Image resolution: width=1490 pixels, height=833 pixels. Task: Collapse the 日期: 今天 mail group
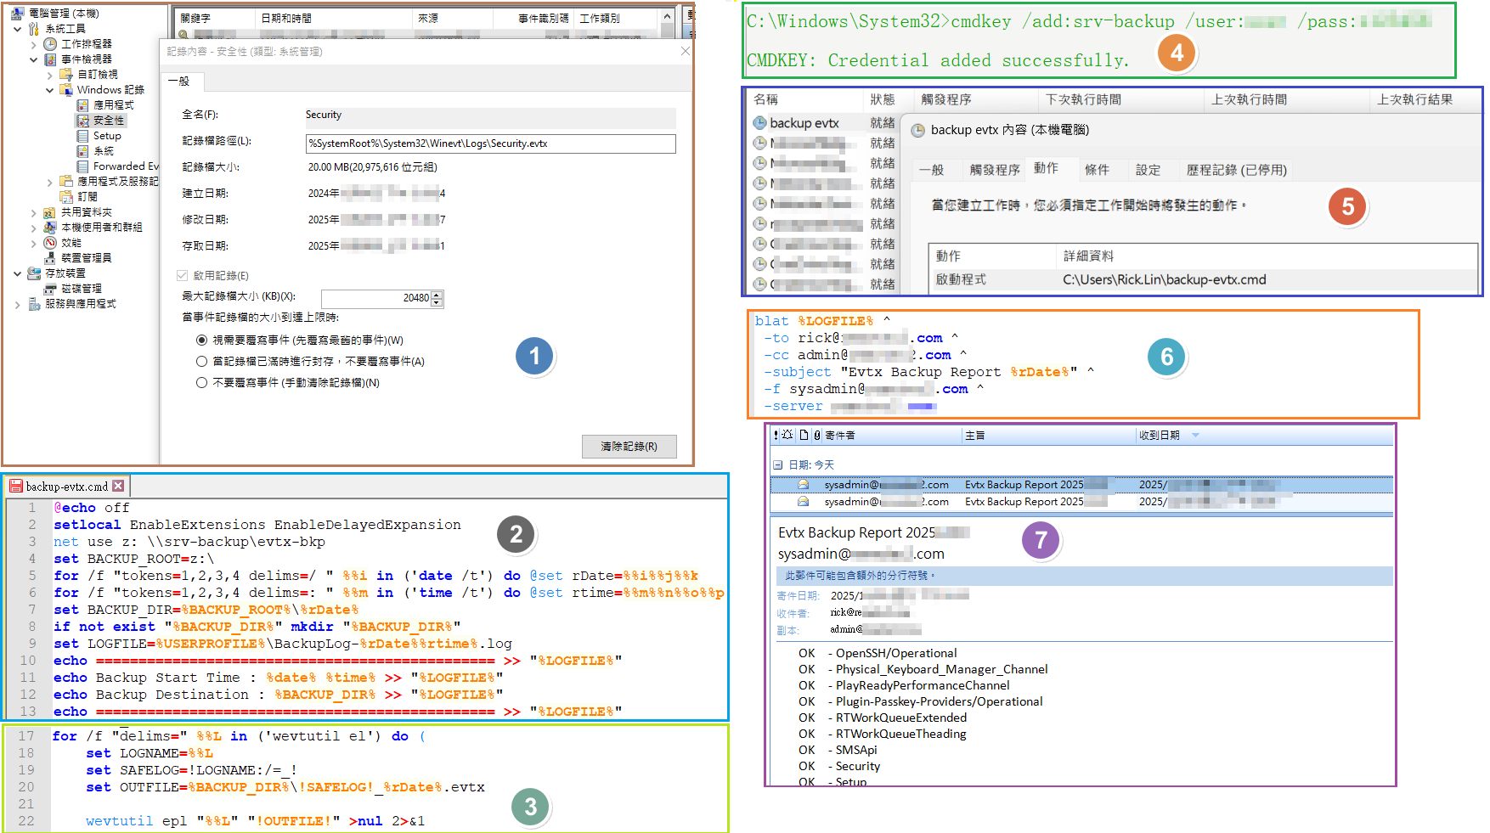pyautogui.click(x=777, y=464)
